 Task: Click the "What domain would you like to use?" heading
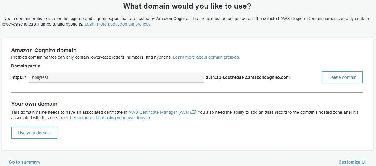click(x=188, y=6)
